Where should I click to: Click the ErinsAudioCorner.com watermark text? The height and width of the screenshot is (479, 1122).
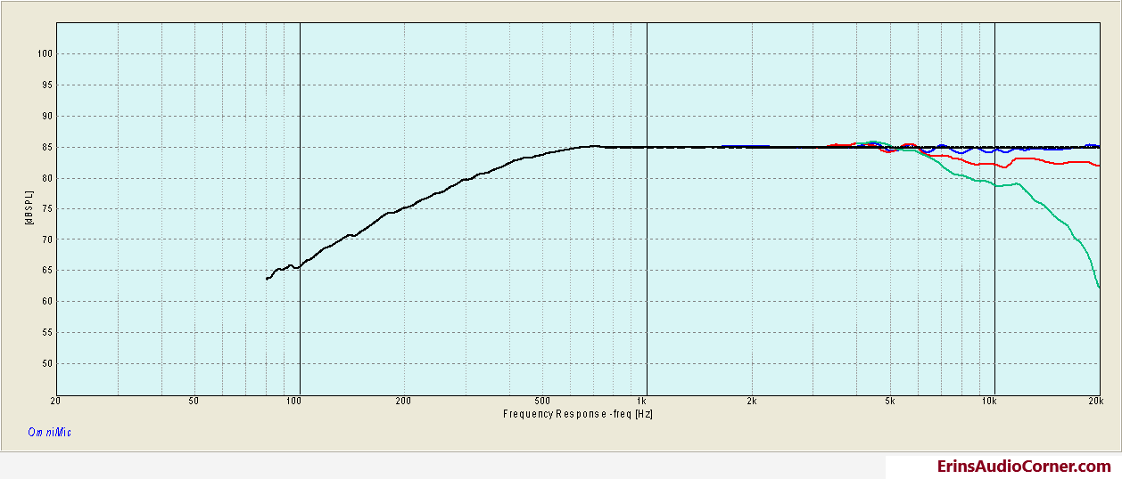[1024, 467]
